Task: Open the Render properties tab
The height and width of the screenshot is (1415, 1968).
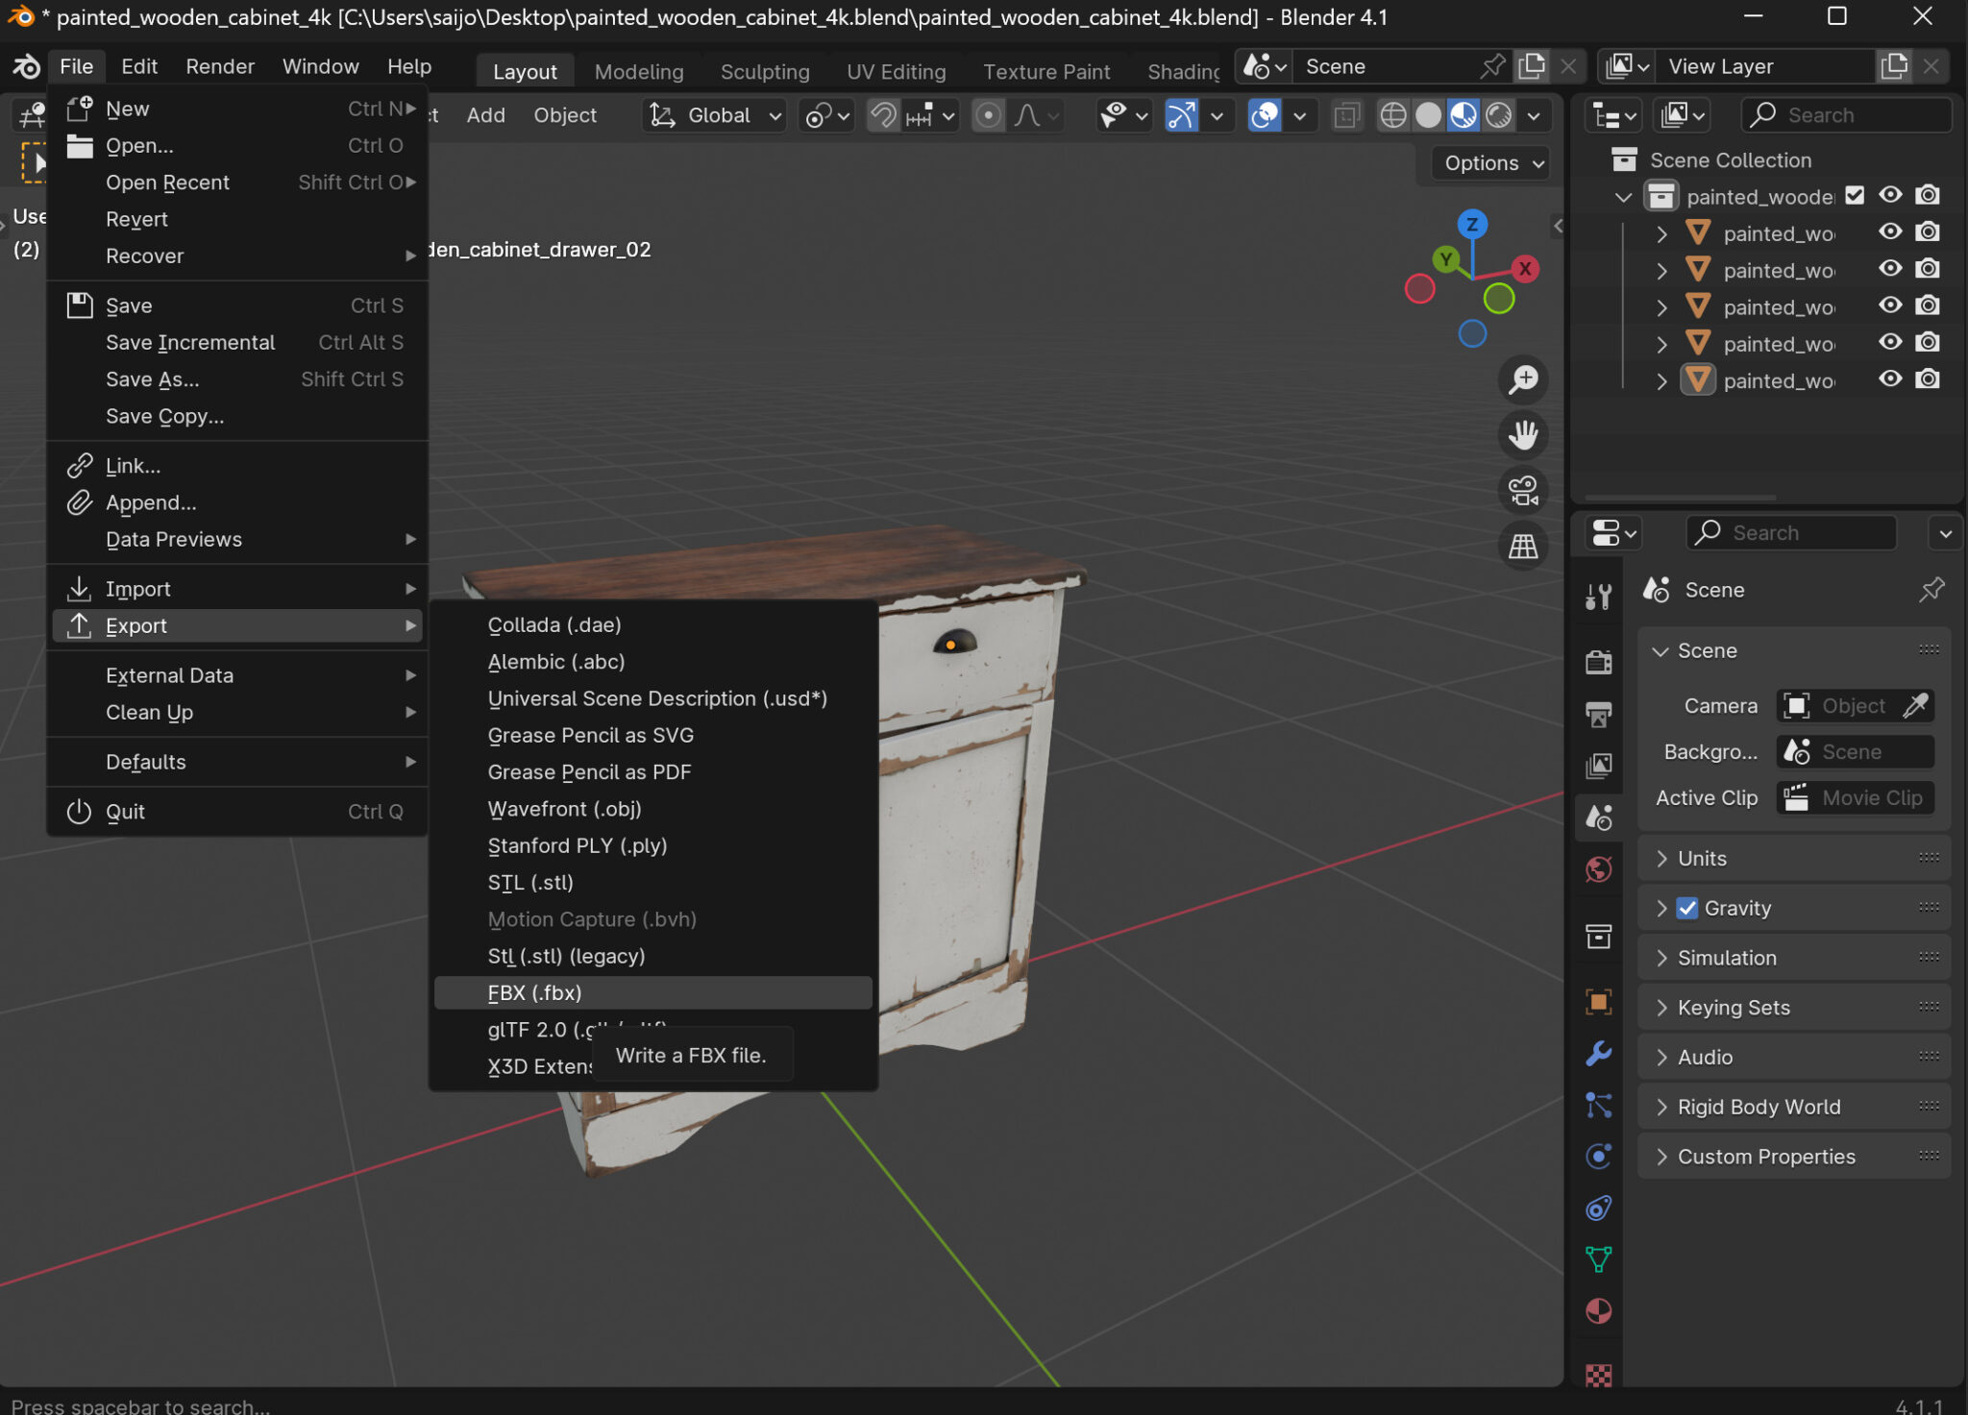Action: tap(1598, 661)
